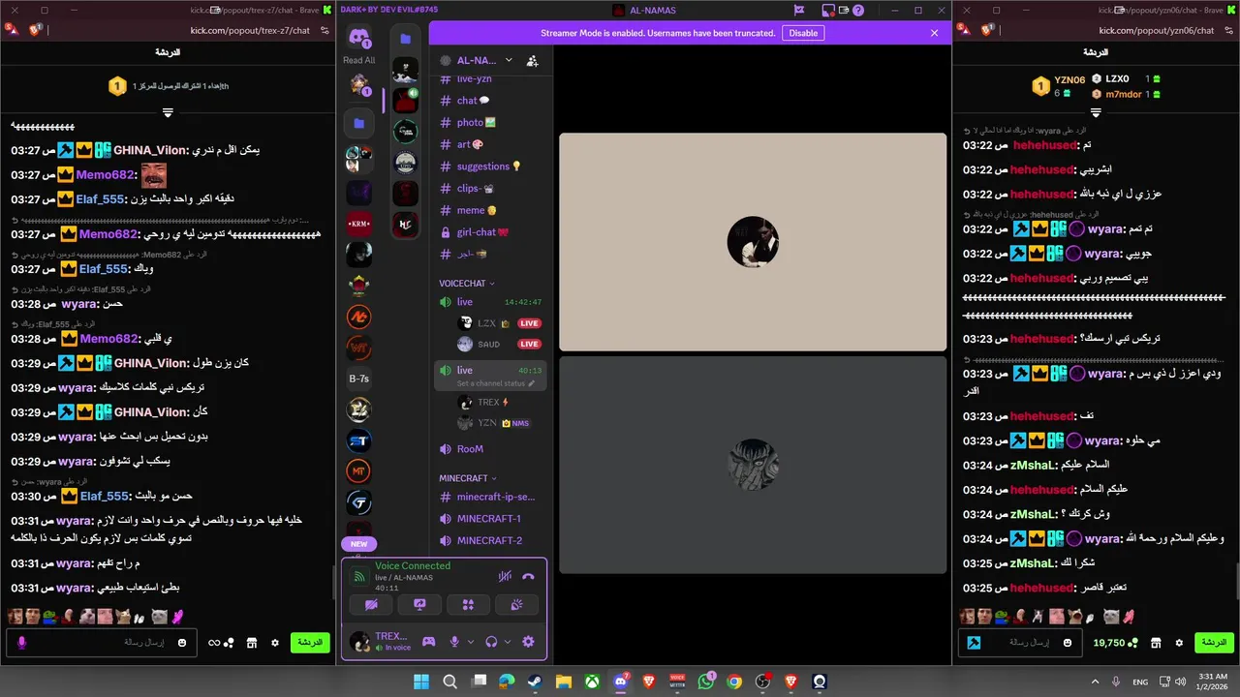
Task: Open emoji picker in trex-z7 chat window
Action: [x=184, y=643]
